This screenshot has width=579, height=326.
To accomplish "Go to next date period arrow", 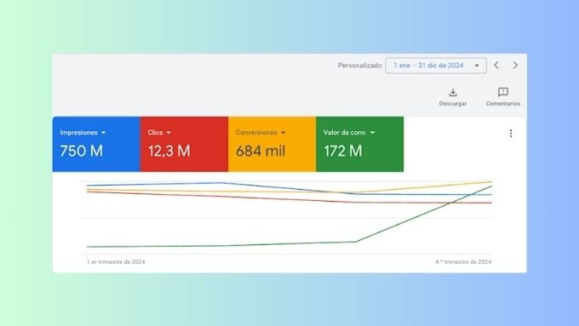I will (515, 66).
